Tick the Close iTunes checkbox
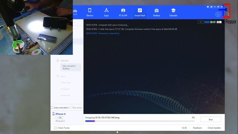Viewport: 238px width, 134px height. coord(55,128)
